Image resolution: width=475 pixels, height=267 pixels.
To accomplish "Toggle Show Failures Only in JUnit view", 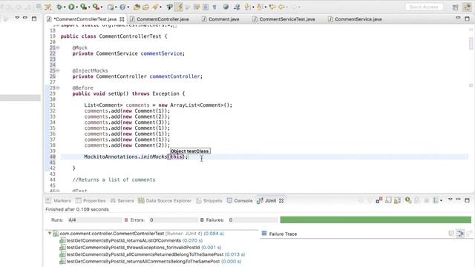I will tap(379, 200).
